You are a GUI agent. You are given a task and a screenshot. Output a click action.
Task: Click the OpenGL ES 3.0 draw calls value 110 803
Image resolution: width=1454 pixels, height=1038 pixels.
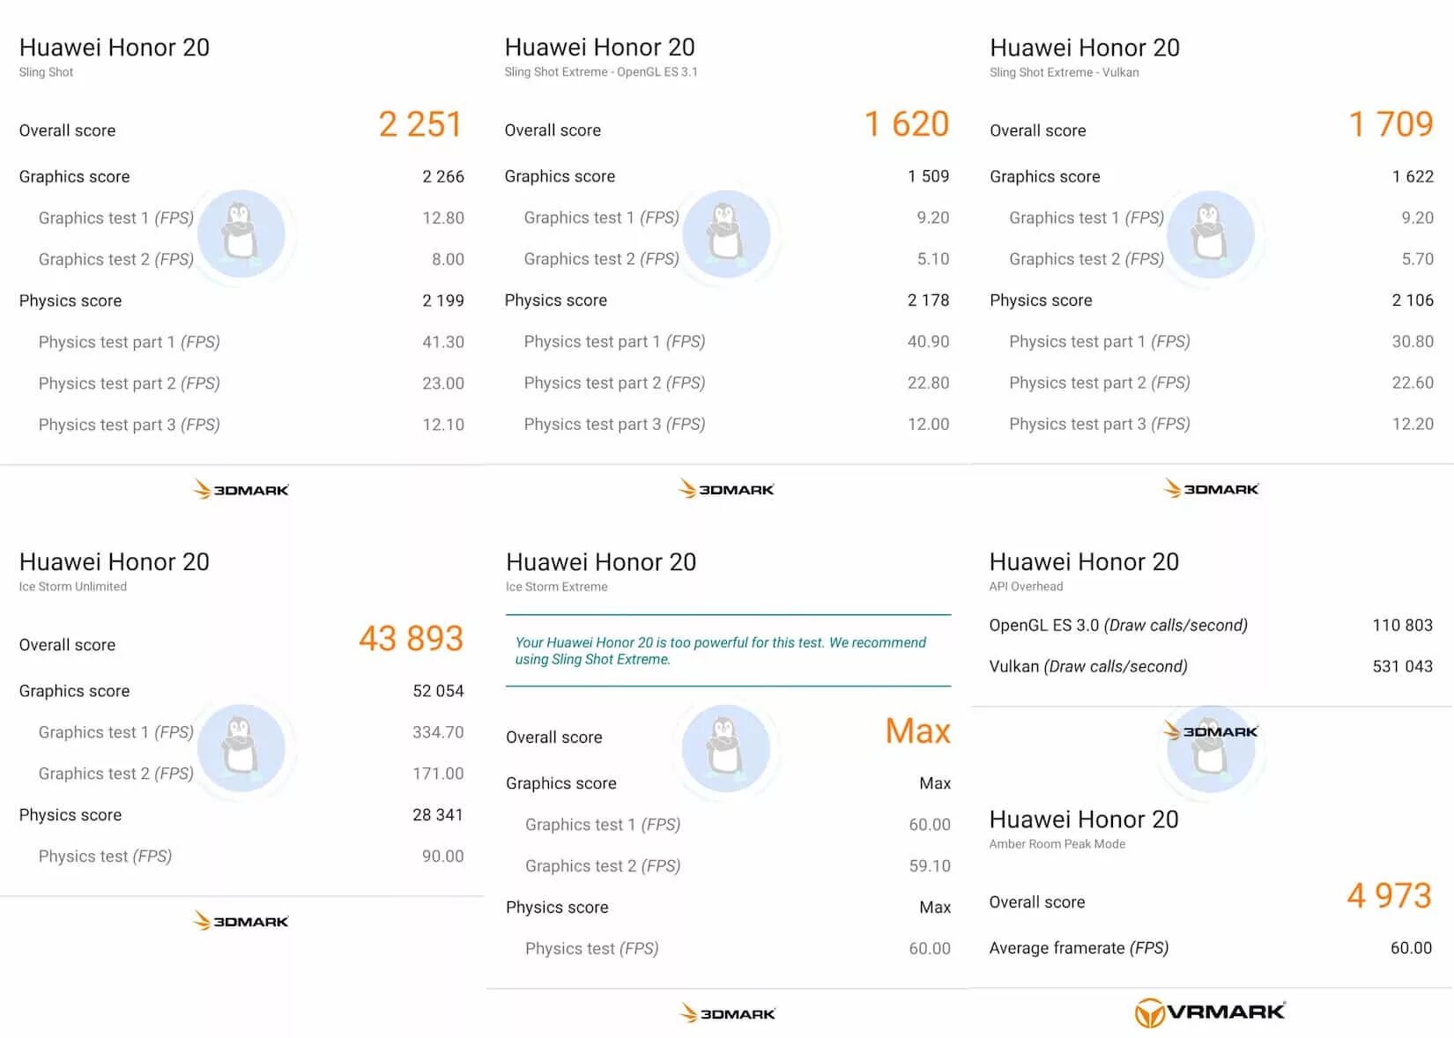pos(1402,626)
